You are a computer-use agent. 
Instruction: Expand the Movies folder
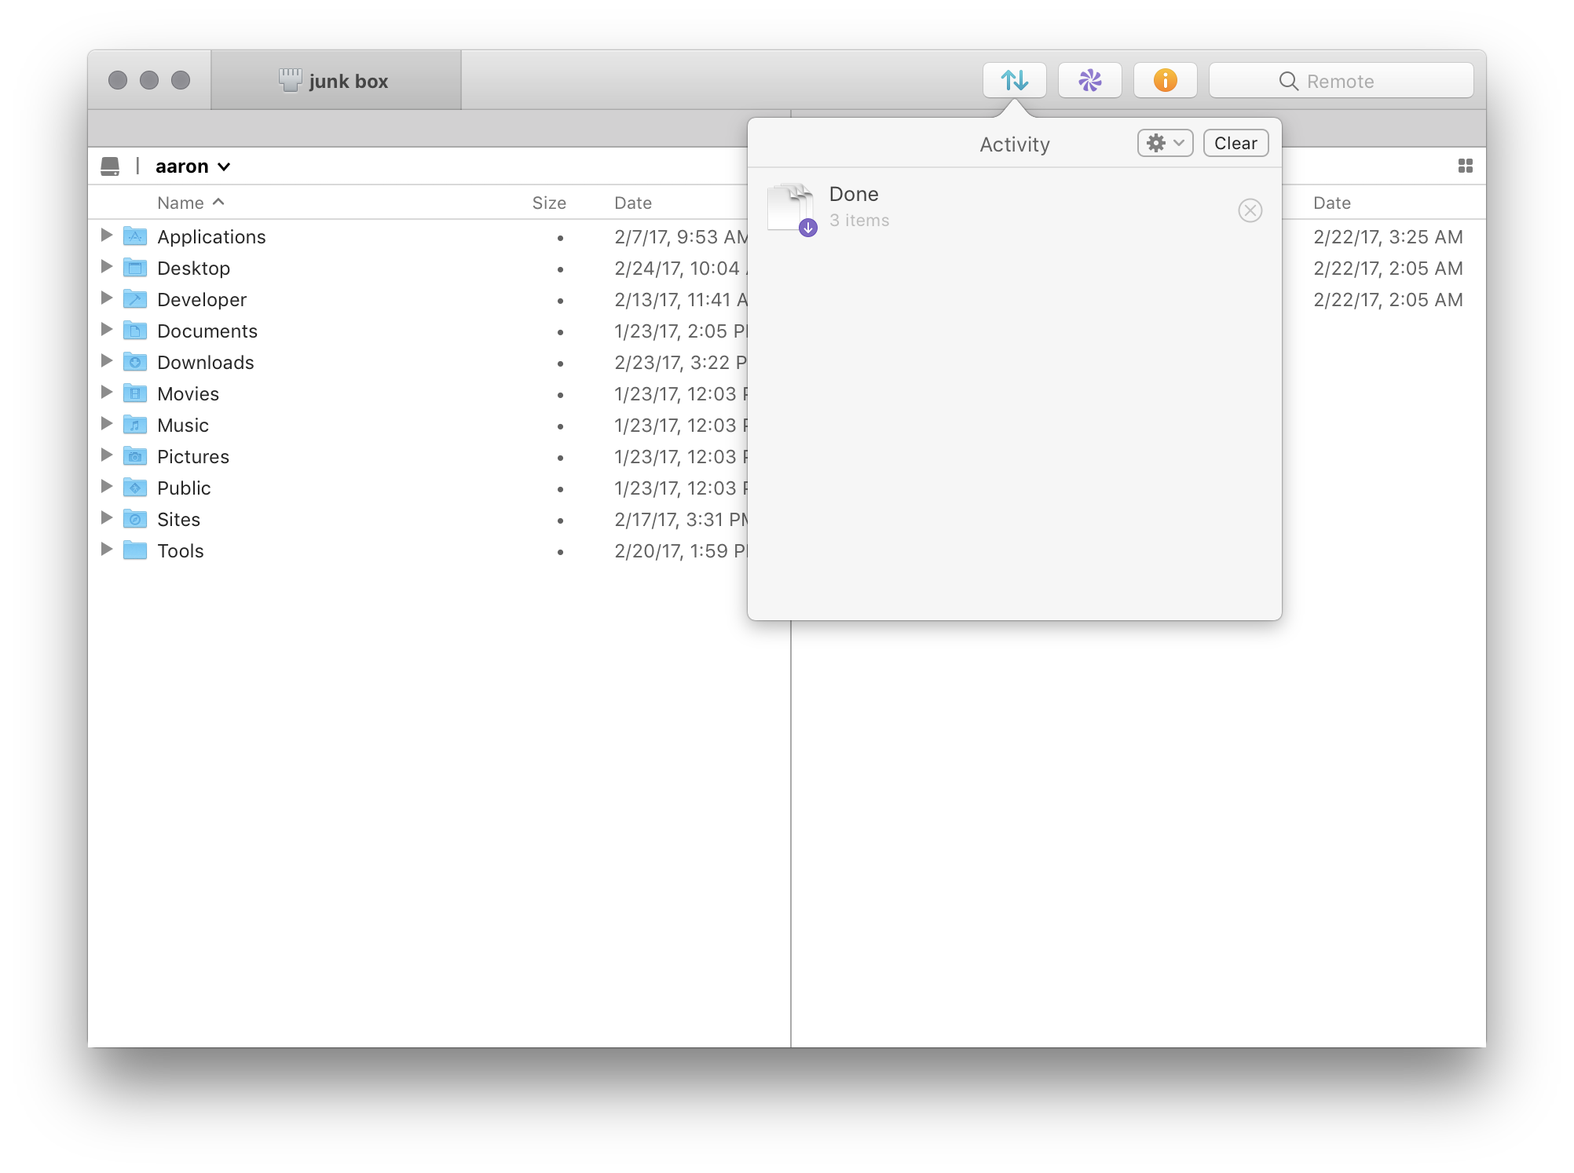[107, 393]
